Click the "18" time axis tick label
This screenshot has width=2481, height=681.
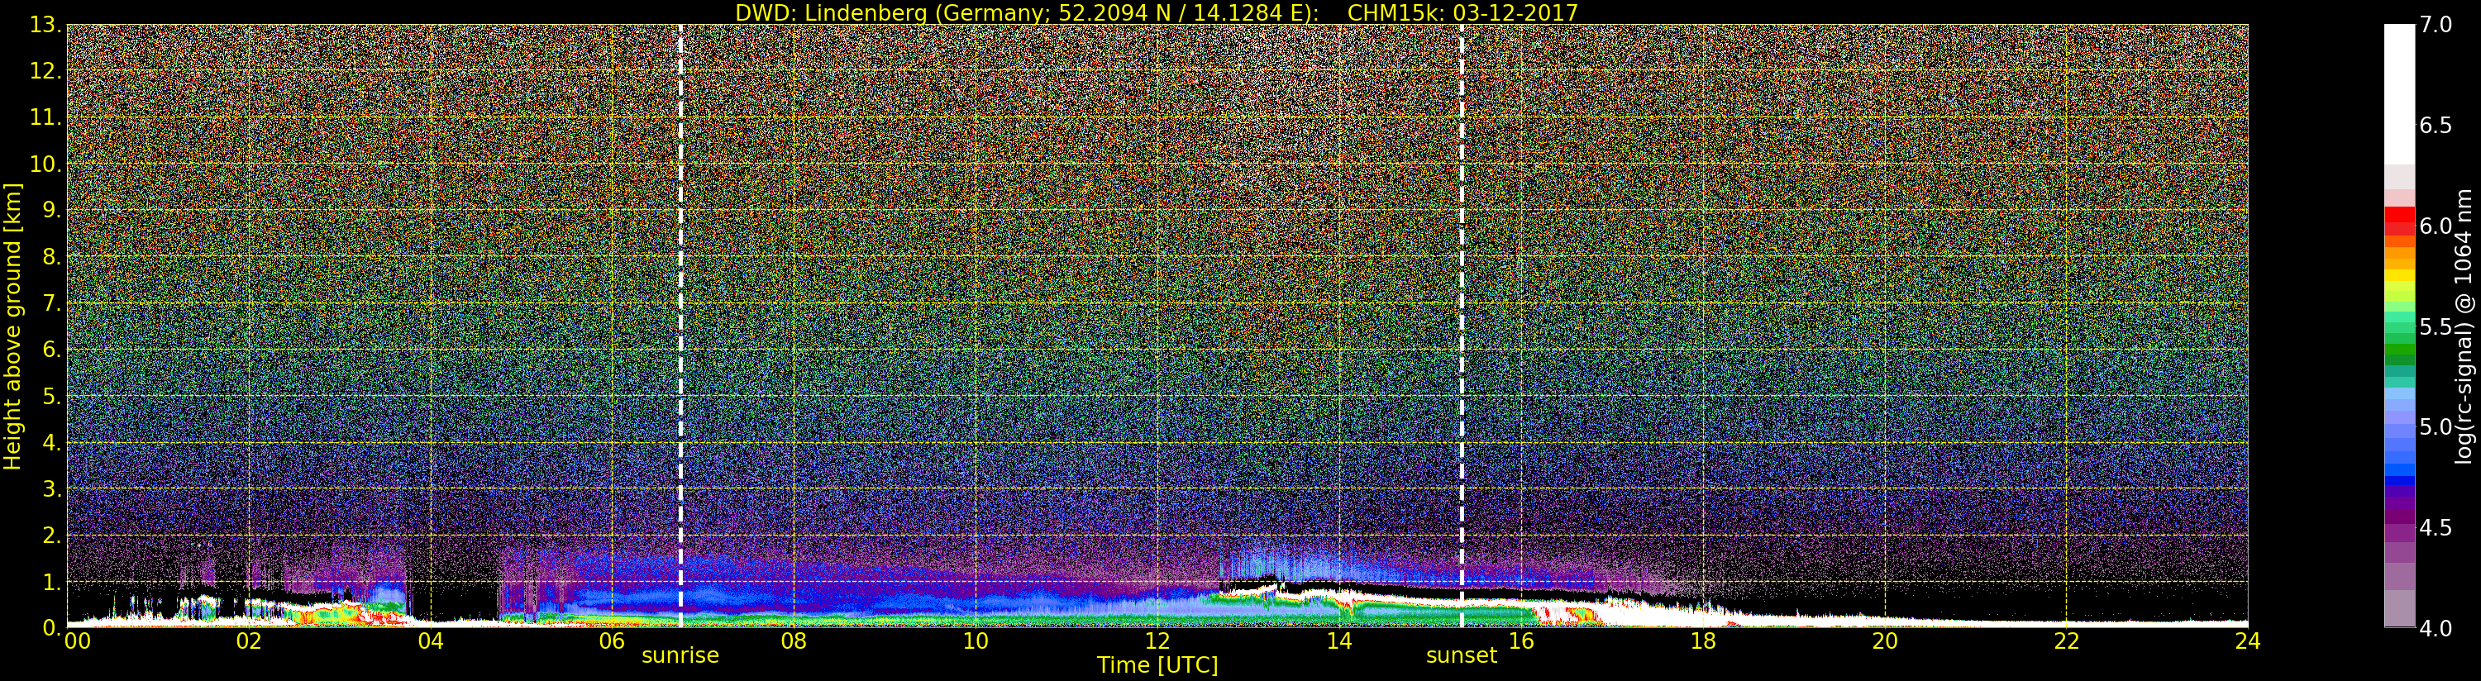pos(1703,641)
